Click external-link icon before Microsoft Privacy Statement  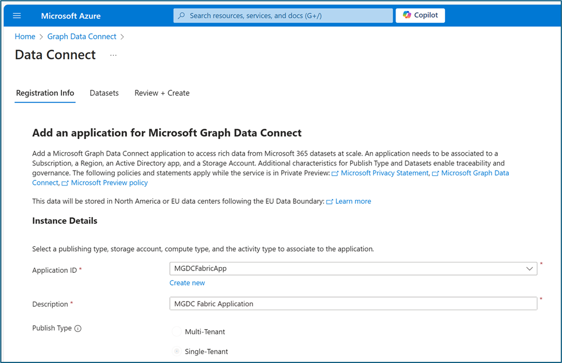(335, 173)
